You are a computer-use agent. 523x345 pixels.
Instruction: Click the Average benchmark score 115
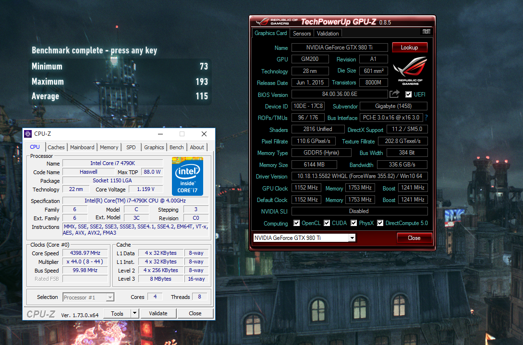[201, 96]
